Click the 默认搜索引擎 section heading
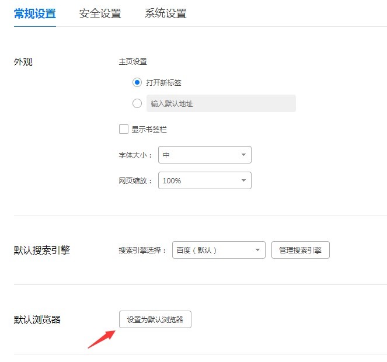Viewport: 387px width, 362px height. click(41, 250)
